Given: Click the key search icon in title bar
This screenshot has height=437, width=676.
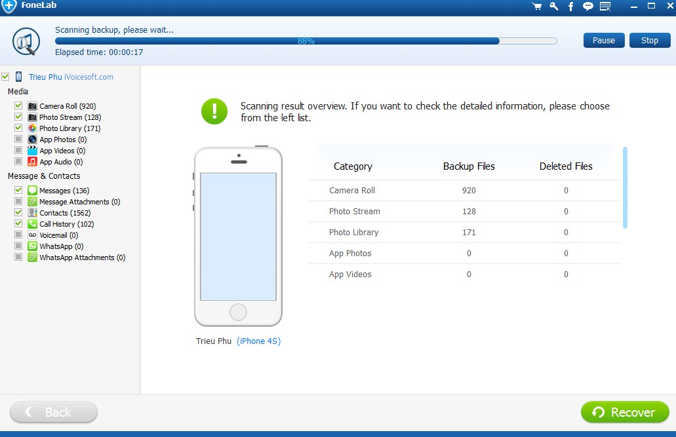Looking at the screenshot, I should (553, 6).
